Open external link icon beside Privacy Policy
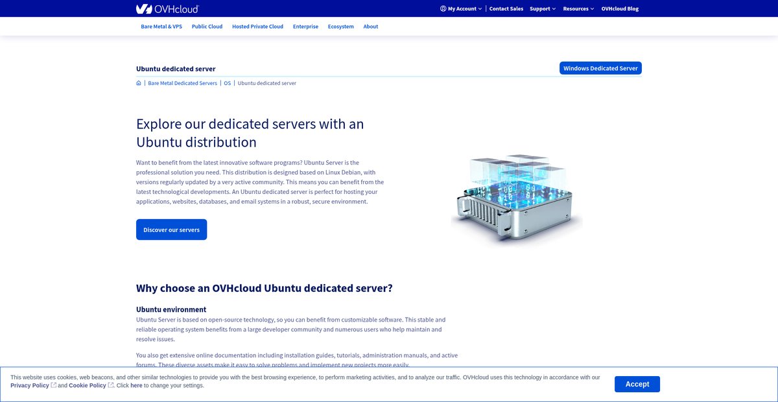The width and height of the screenshot is (778, 402). coord(54,385)
